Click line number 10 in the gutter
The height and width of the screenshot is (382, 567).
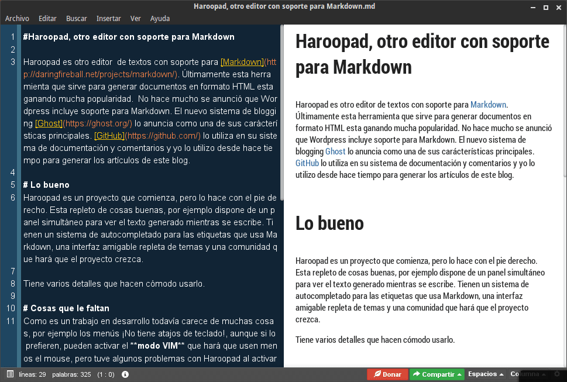tap(11, 309)
